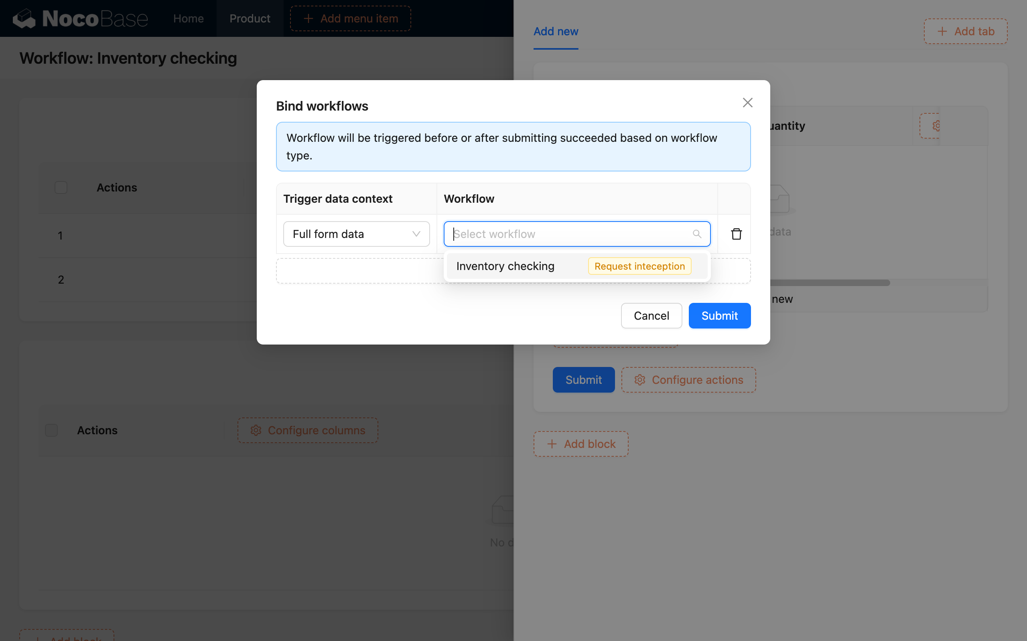Navigate to the Home menu item
The height and width of the screenshot is (641, 1027).
click(188, 18)
